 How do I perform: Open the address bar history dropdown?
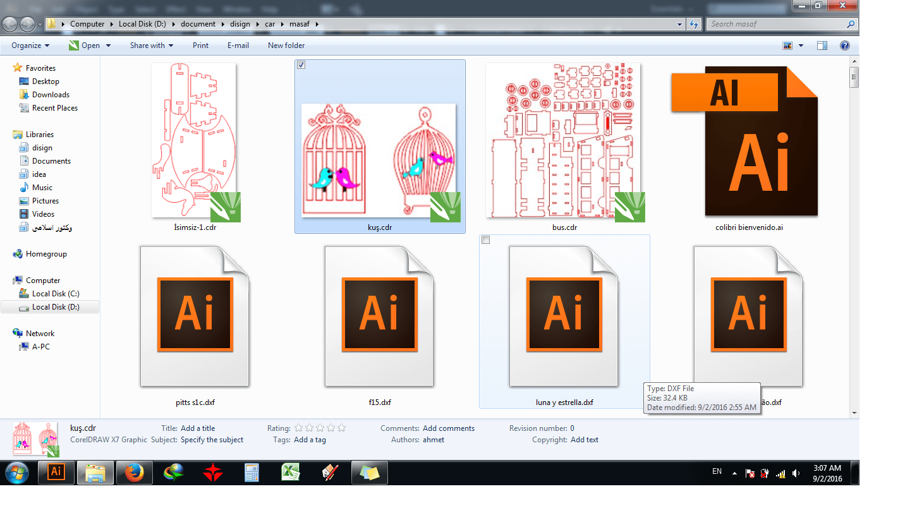click(x=680, y=24)
